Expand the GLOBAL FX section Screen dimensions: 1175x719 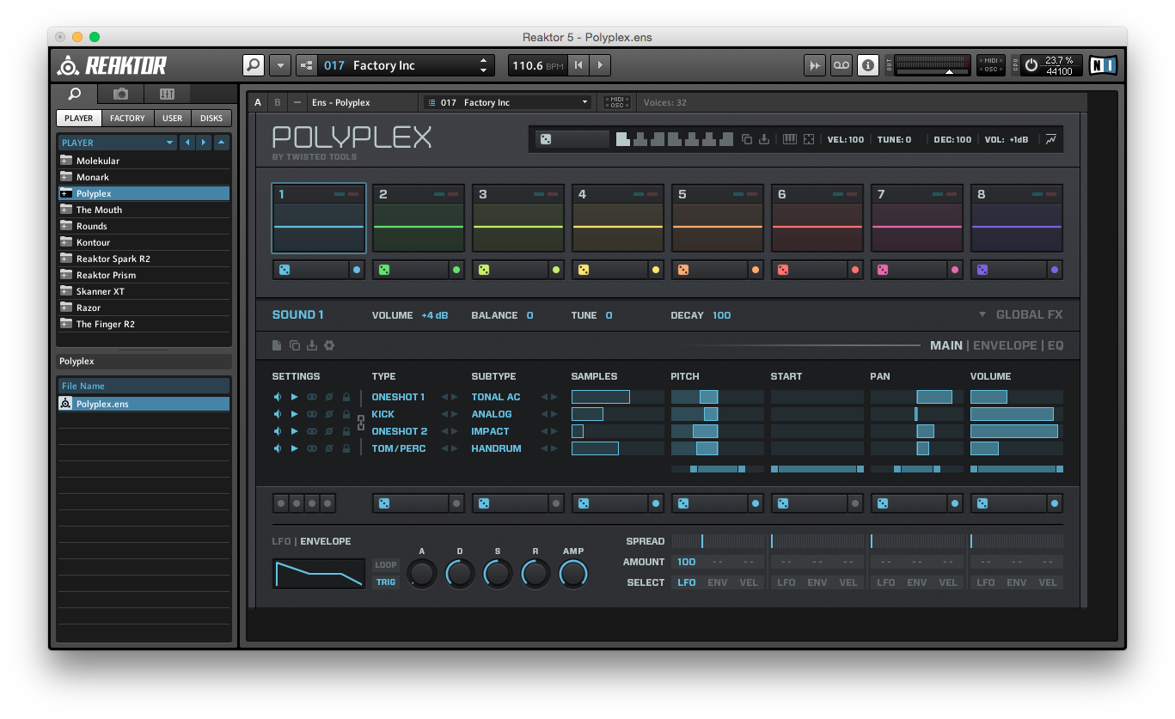coord(1029,314)
